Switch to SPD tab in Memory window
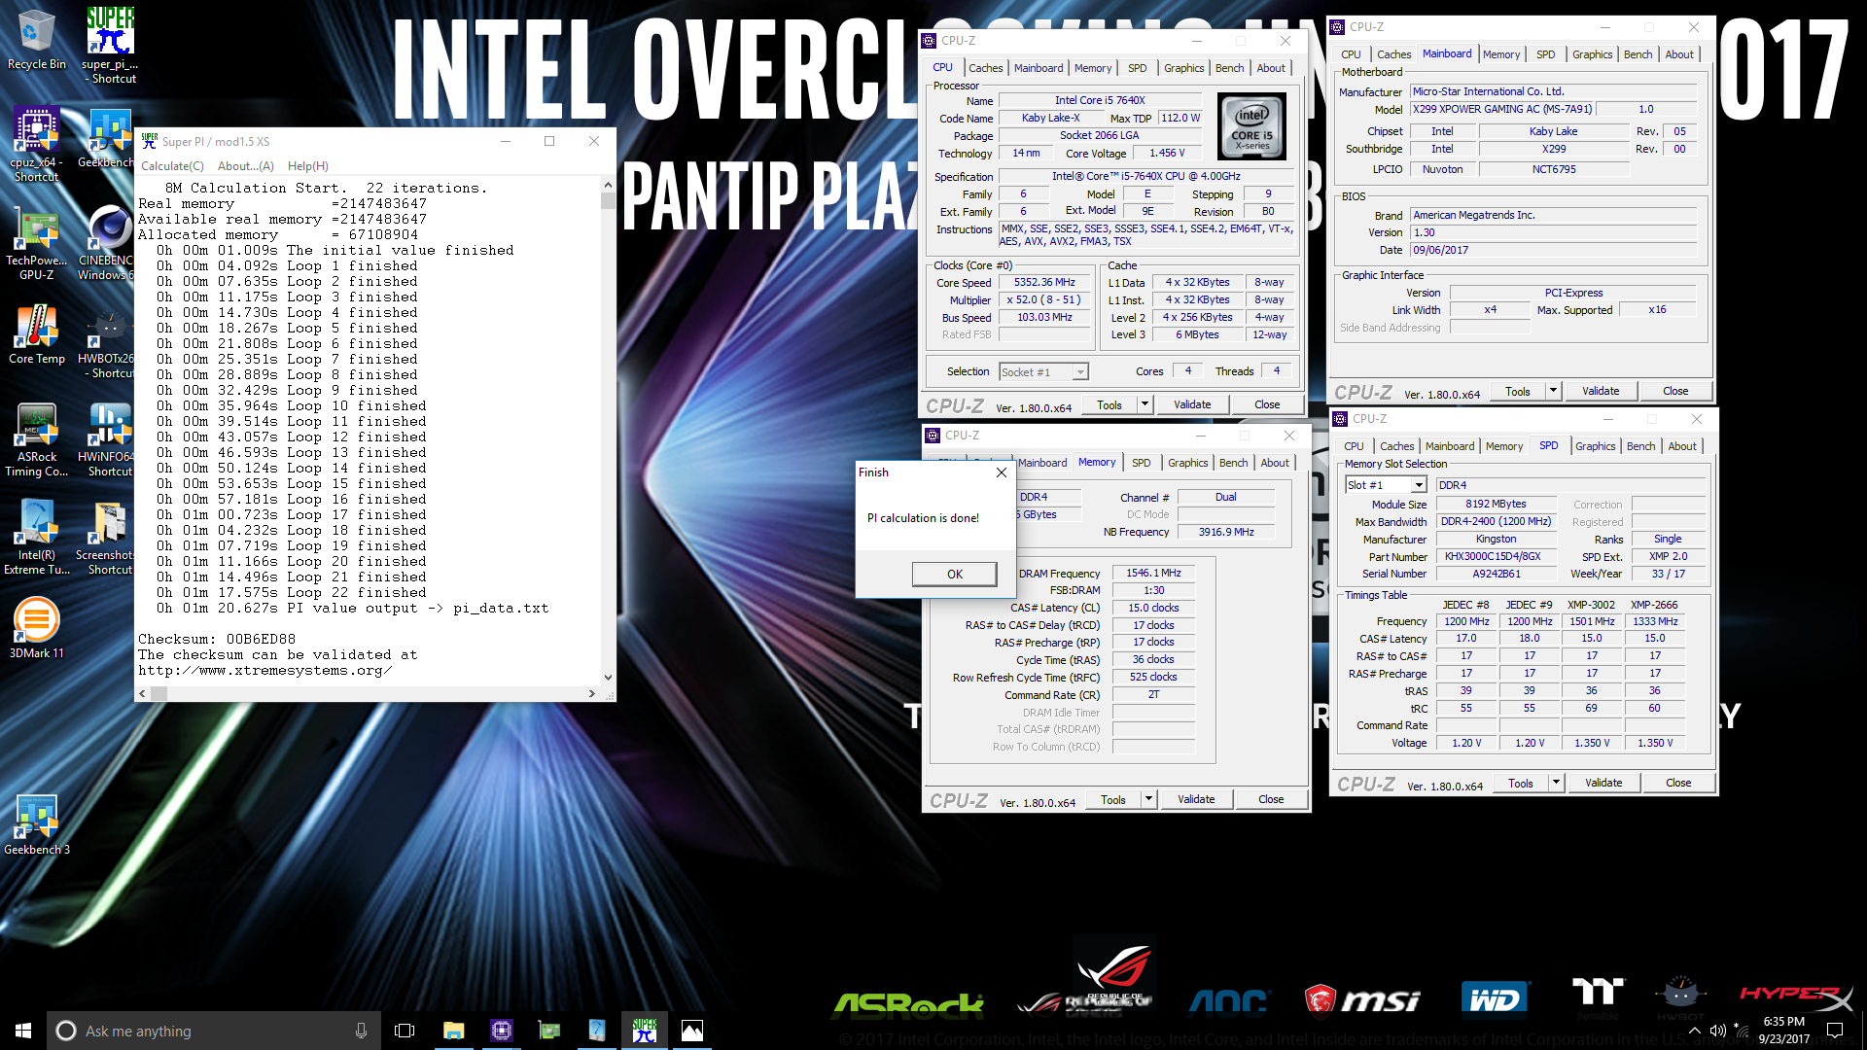The width and height of the screenshot is (1867, 1050). pos(1141,463)
